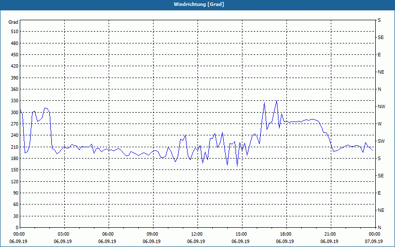Pick the 15:00 time label
Viewport: 395px width, 247px height.
241,234
